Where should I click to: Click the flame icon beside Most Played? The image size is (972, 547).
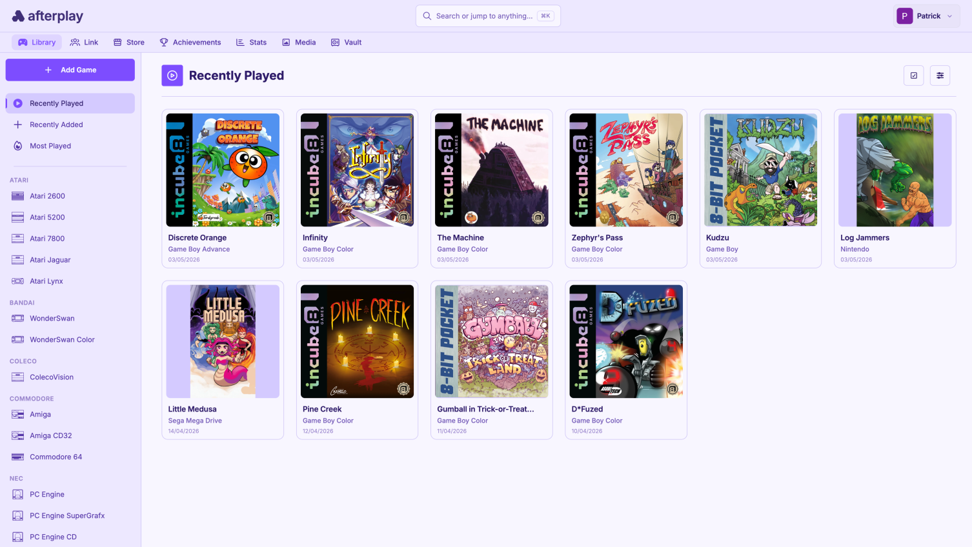coord(18,146)
